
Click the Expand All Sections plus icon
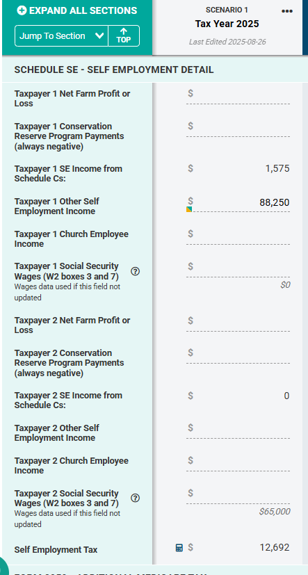coord(22,10)
